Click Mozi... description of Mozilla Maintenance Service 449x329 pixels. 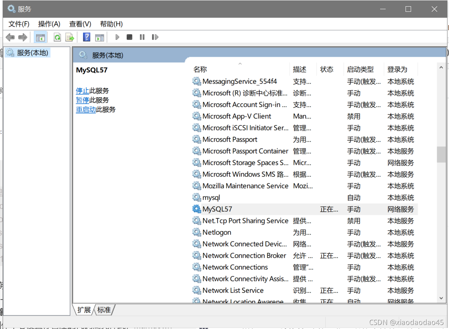pos(303,186)
